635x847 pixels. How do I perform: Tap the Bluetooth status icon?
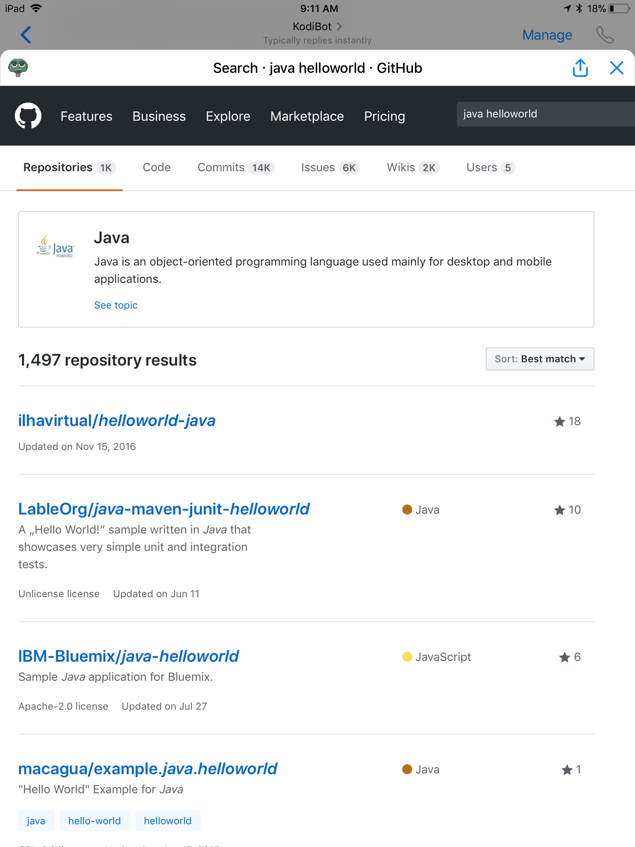tap(579, 8)
